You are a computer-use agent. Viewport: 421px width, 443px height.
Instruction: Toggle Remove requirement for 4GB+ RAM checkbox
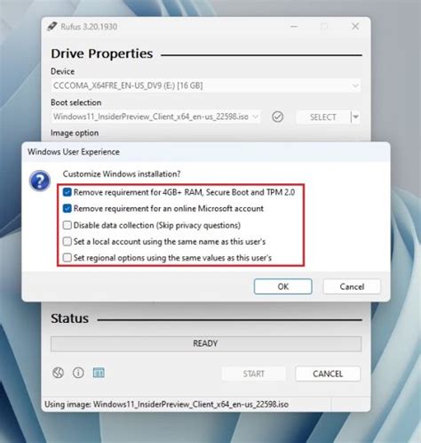68,192
